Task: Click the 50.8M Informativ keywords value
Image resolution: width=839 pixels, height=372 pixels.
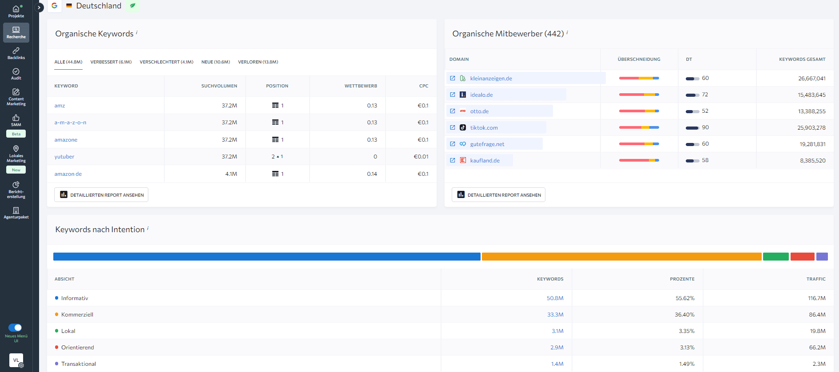Action: tap(555, 298)
